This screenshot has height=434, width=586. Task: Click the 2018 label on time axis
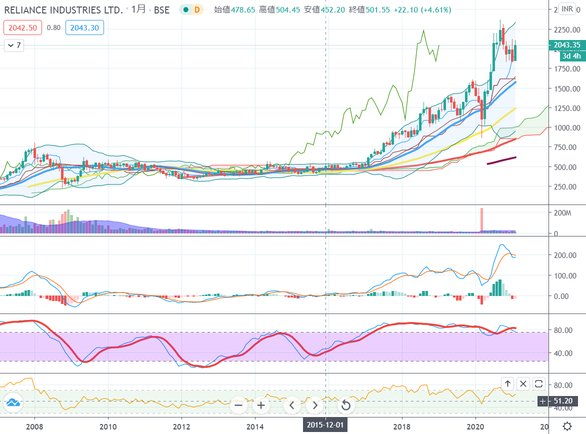402,426
